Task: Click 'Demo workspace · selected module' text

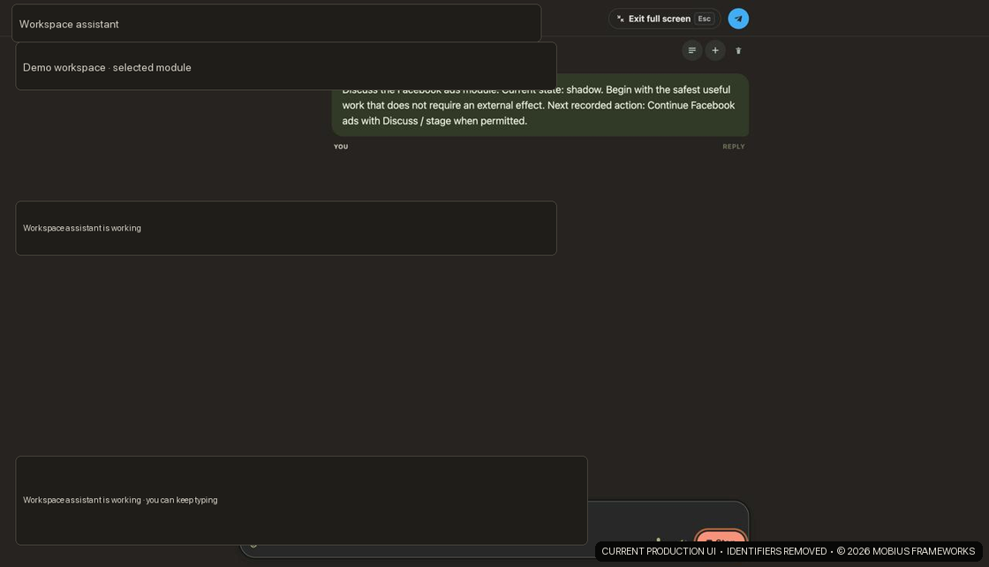Action: click(107, 67)
